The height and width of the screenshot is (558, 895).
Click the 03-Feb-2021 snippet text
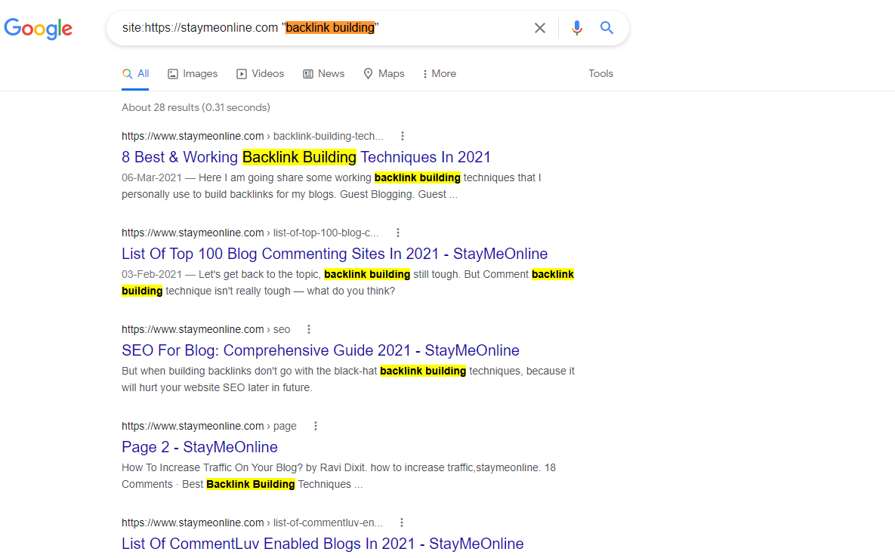(x=347, y=282)
